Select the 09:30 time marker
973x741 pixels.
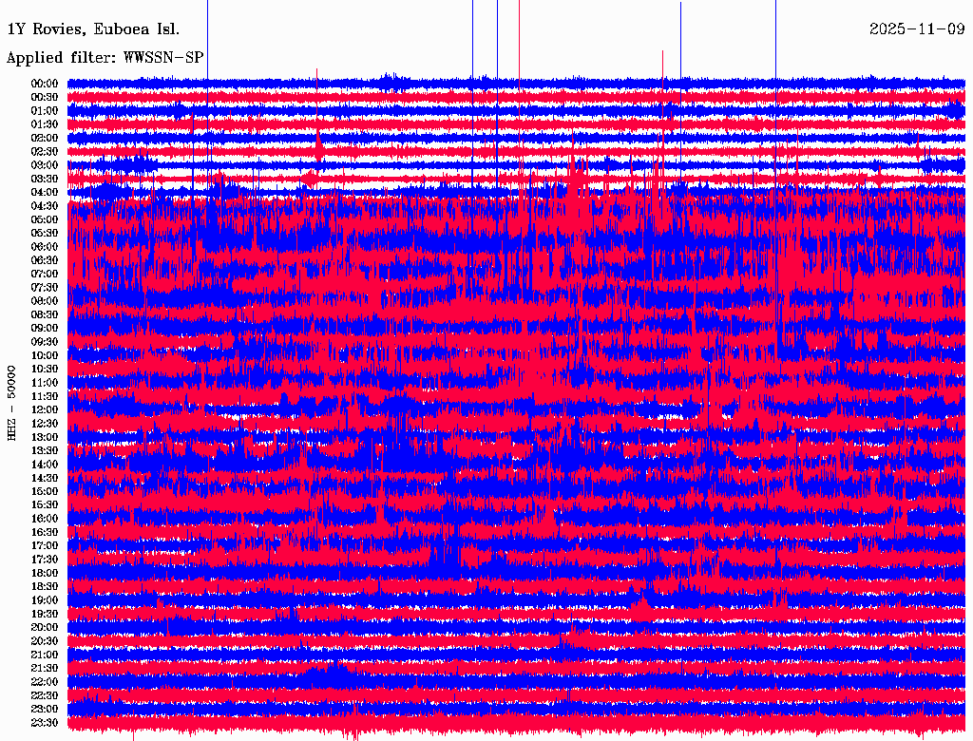point(44,342)
